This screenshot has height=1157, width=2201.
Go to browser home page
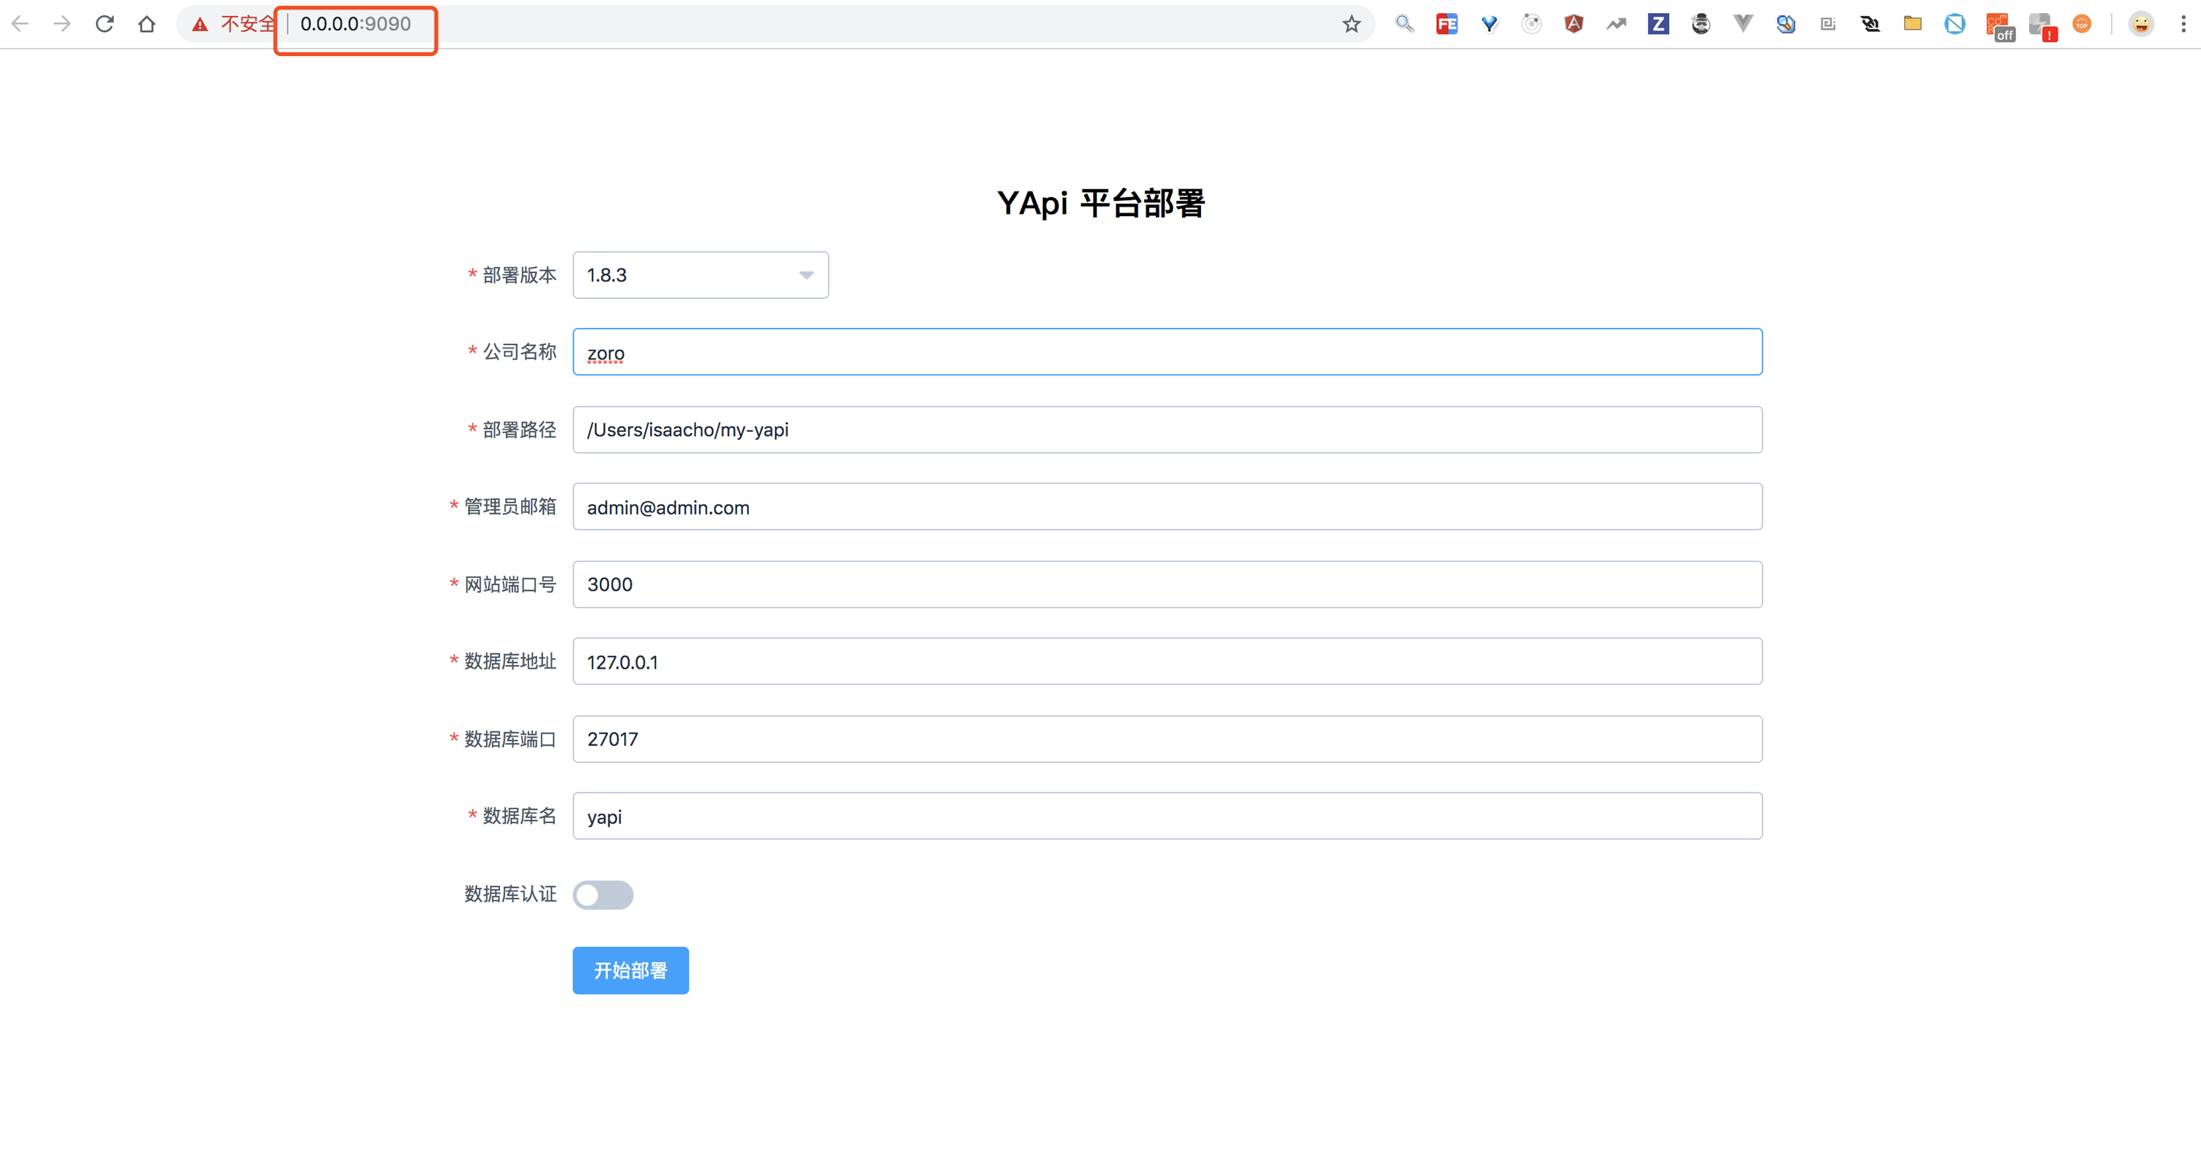(147, 24)
